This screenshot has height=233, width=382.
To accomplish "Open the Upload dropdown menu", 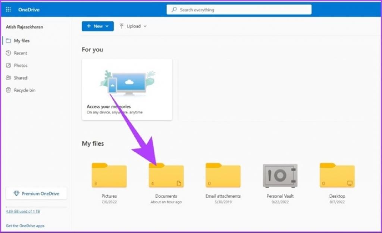I will pyautogui.click(x=133, y=26).
